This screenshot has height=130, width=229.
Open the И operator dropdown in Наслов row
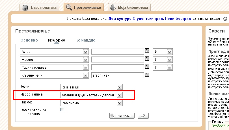(163, 59)
